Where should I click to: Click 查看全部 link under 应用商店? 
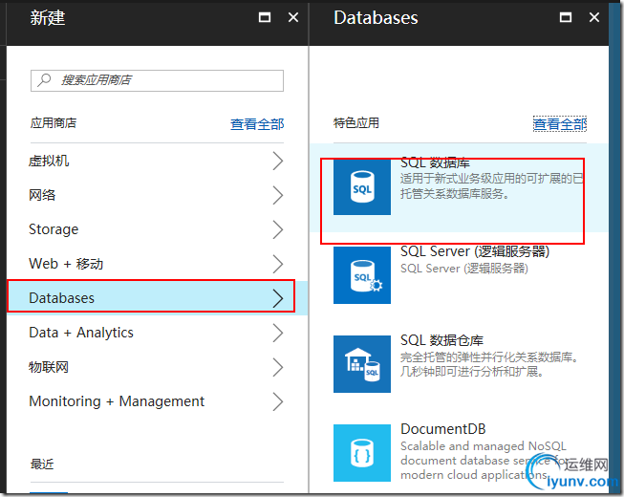pyautogui.click(x=257, y=123)
